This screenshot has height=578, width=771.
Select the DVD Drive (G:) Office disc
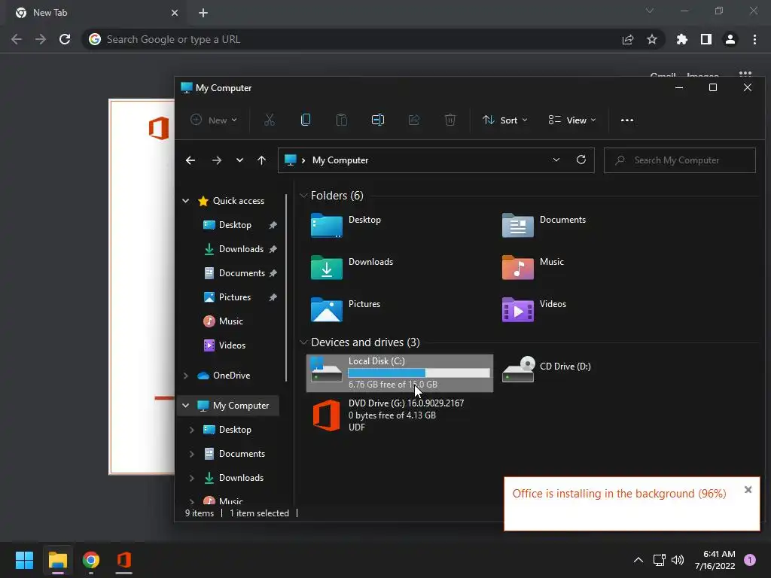(388, 415)
